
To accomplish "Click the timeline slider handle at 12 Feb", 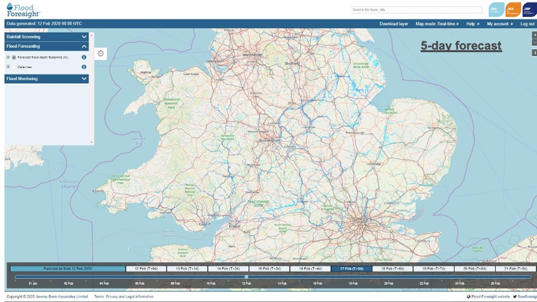I will [x=246, y=277].
